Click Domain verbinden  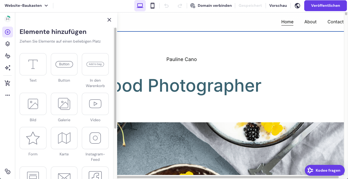211,6
